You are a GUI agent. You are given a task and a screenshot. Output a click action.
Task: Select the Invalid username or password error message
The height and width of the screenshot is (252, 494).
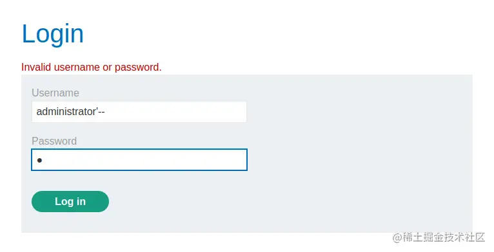(x=92, y=67)
